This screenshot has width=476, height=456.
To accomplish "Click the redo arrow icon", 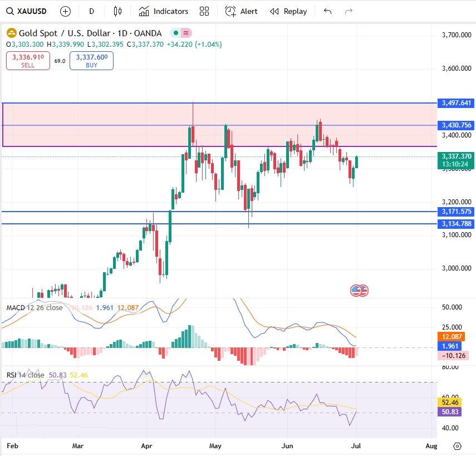I will [348, 11].
